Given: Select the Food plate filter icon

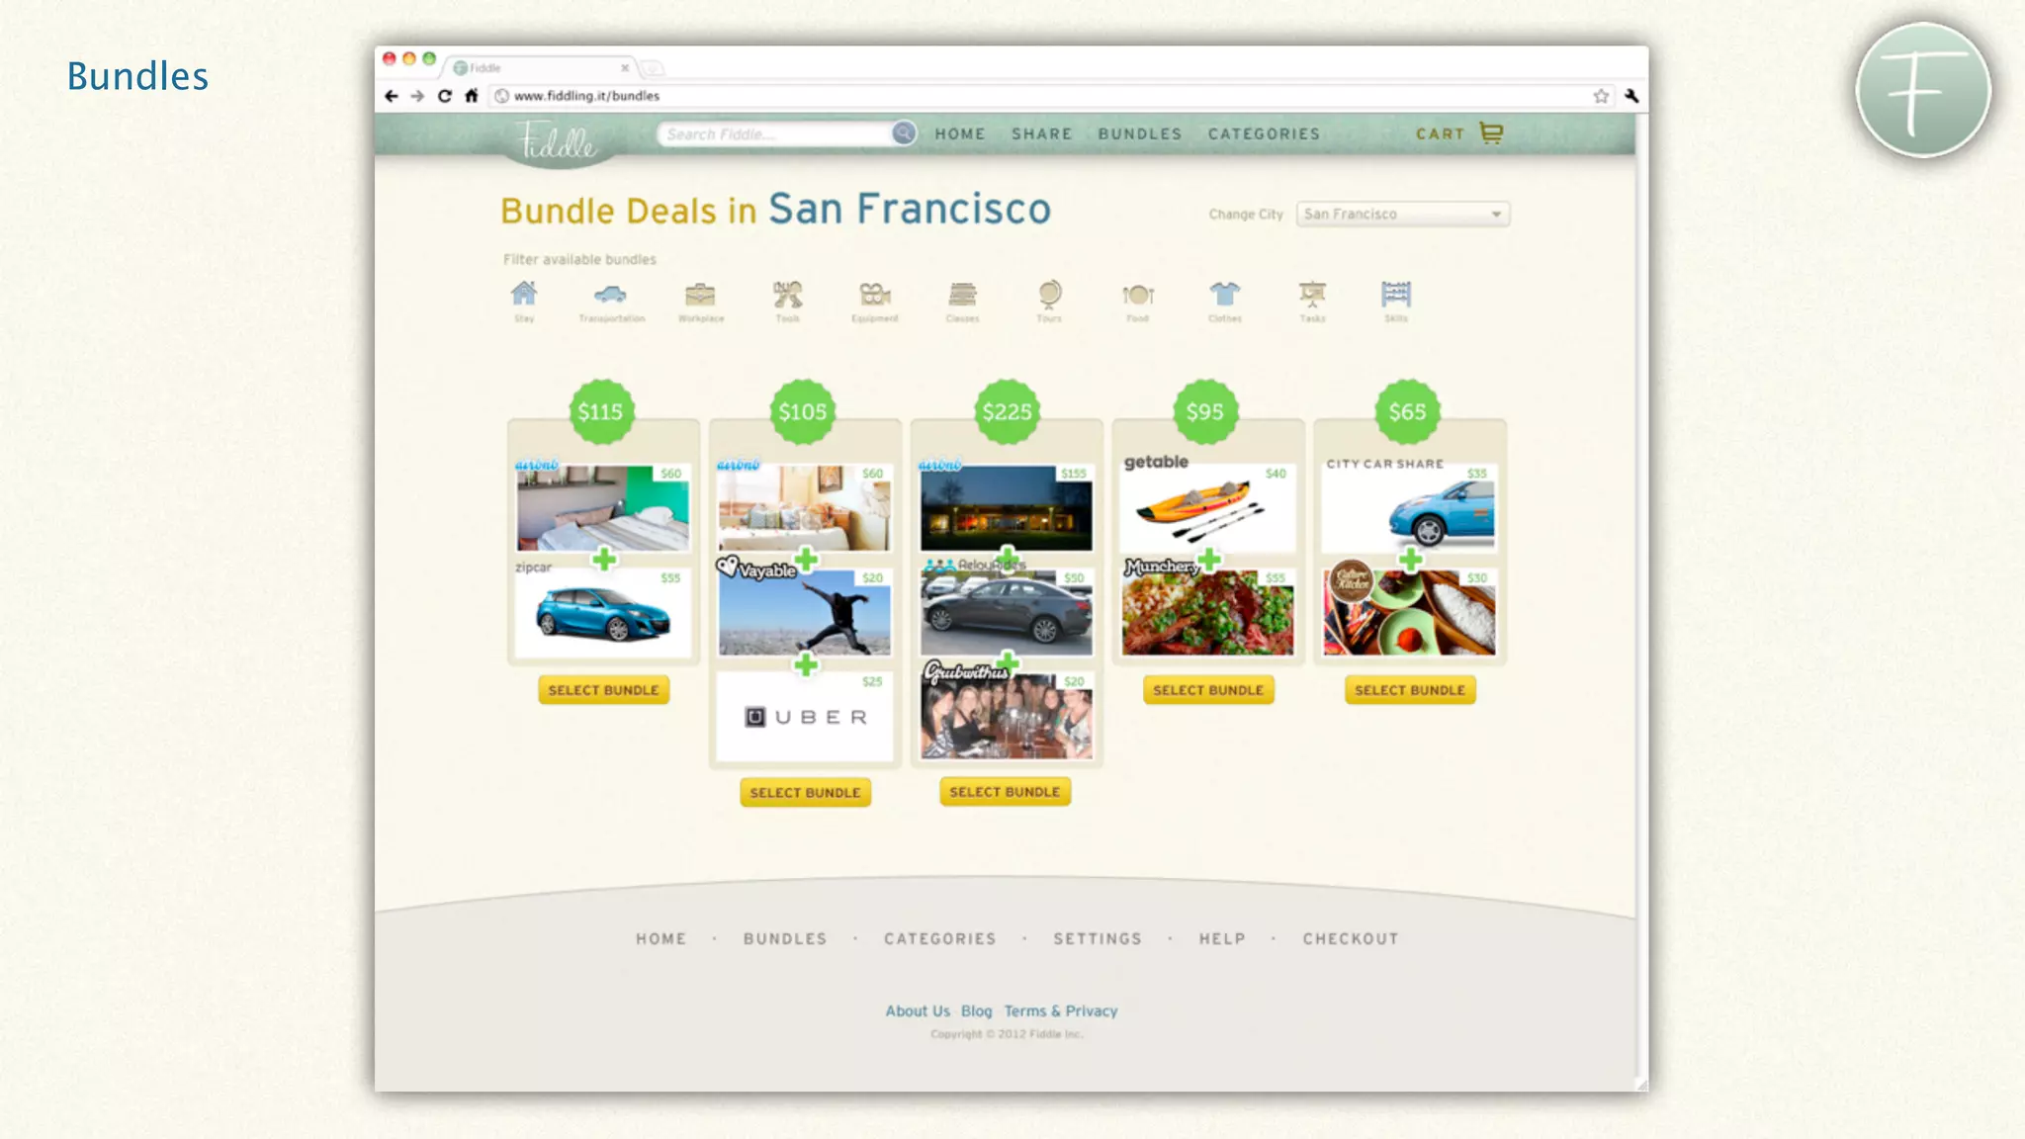Looking at the screenshot, I should [1138, 295].
